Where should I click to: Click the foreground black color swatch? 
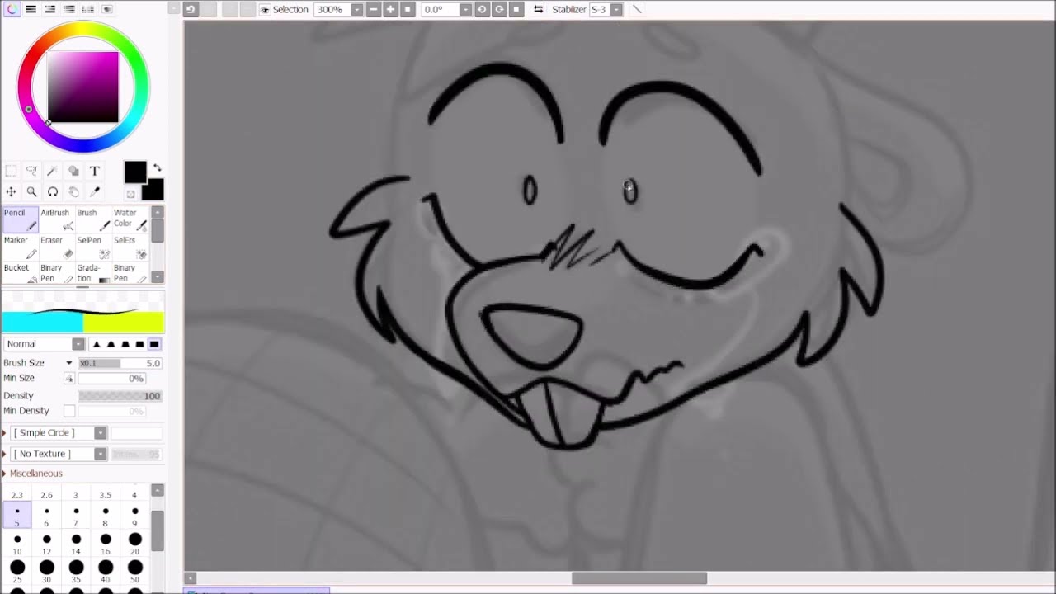coord(135,172)
